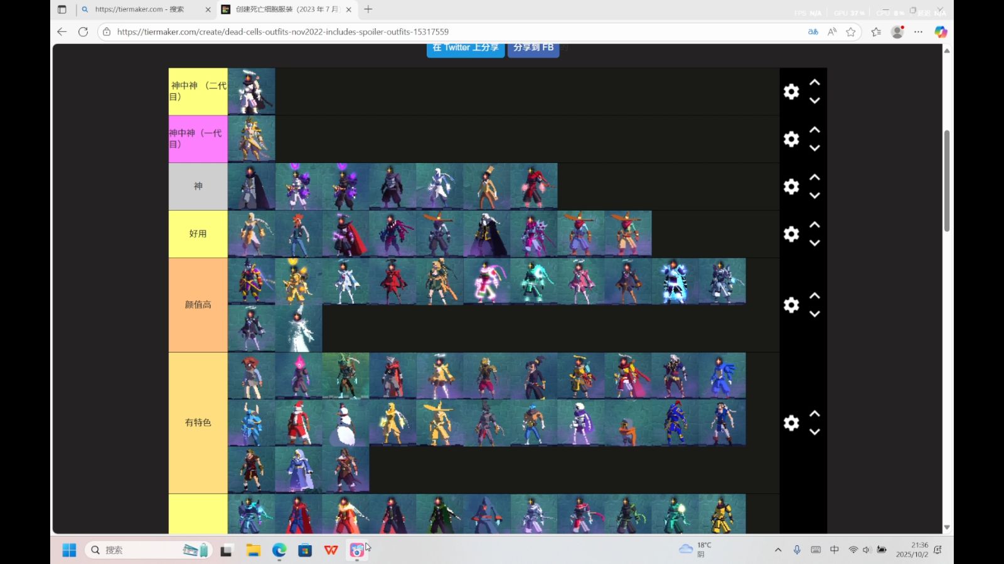Select the orange 颜值高 tier label
This screenshot has width=1004, height=564.
pos(198,305)
